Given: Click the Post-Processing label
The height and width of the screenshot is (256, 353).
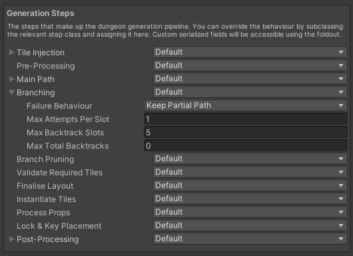Looking at the screenshot, I should (48, 239).
